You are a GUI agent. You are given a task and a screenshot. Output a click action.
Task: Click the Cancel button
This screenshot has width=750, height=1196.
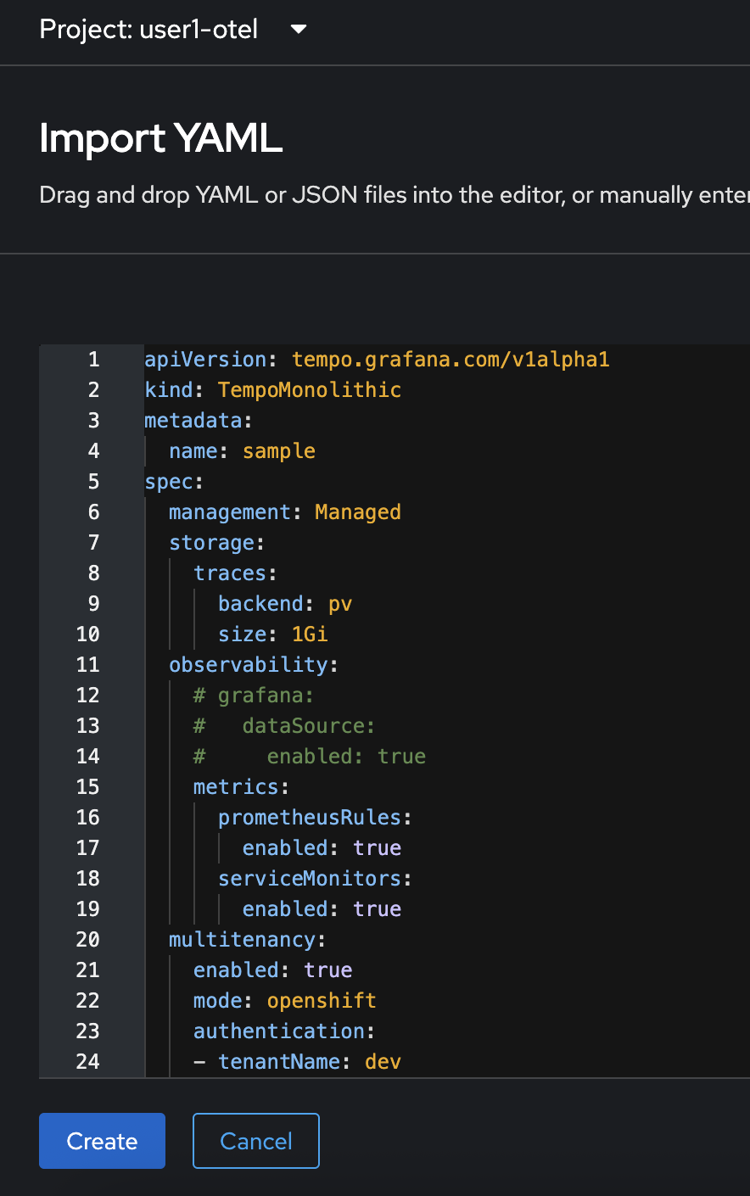256,1141
